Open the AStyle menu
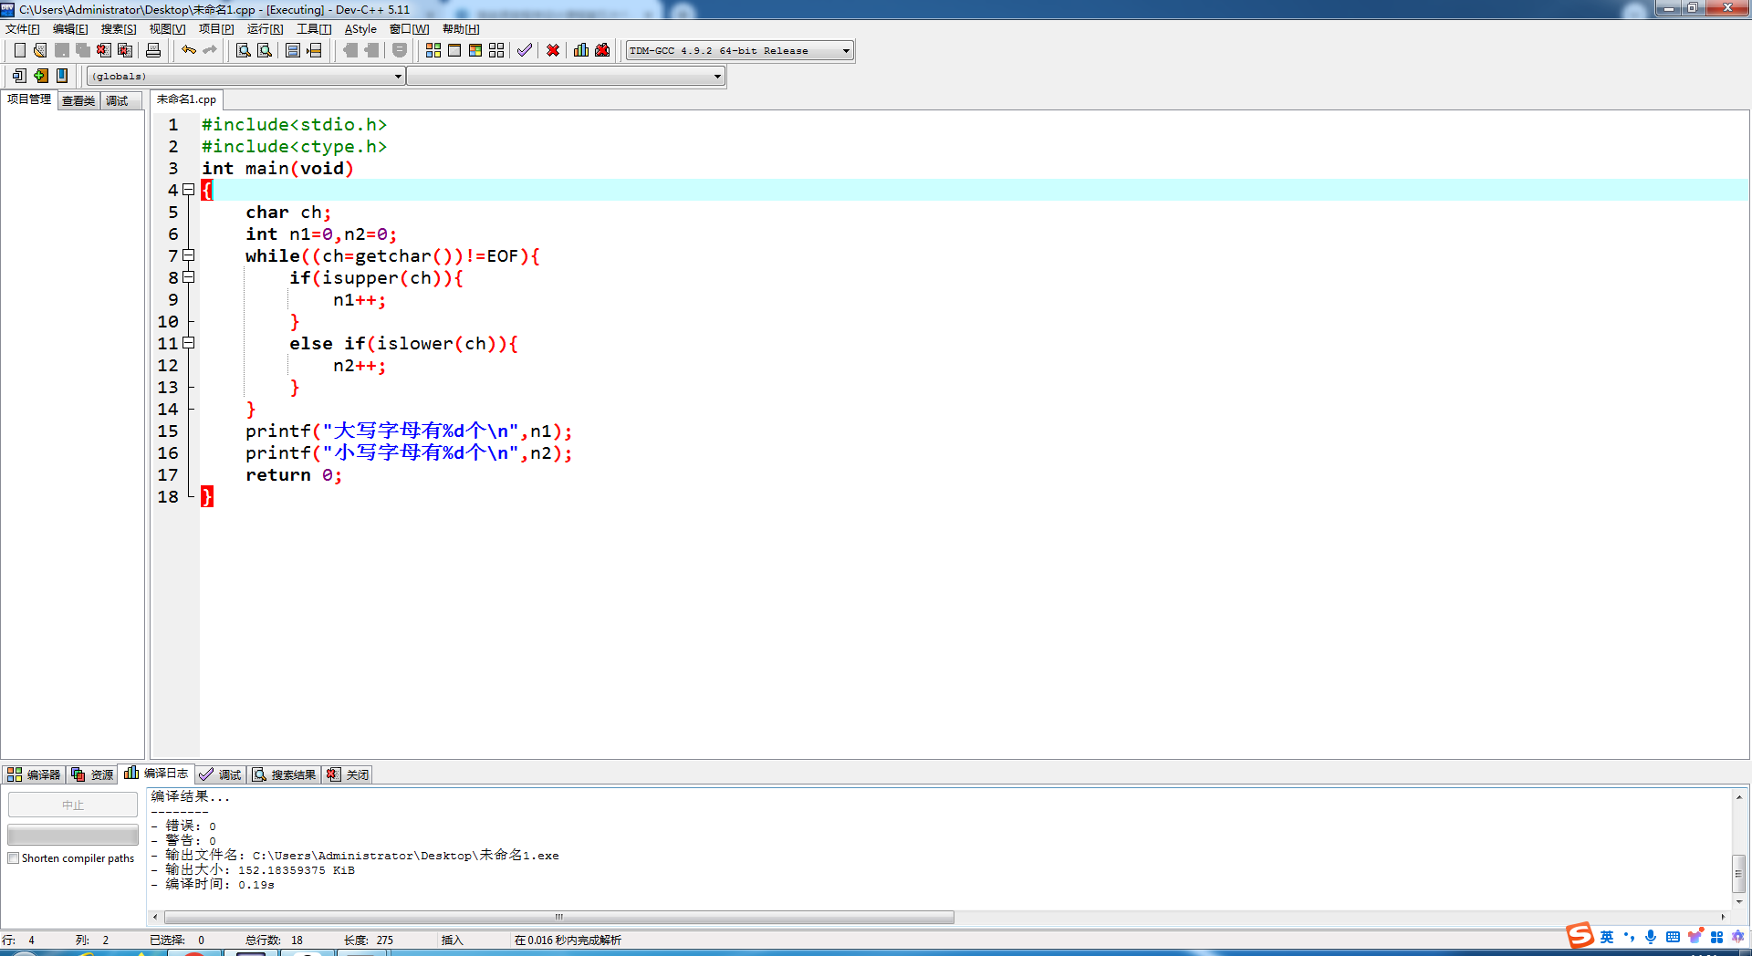Viewport: 1752px width, 956px height. (360, 29)
